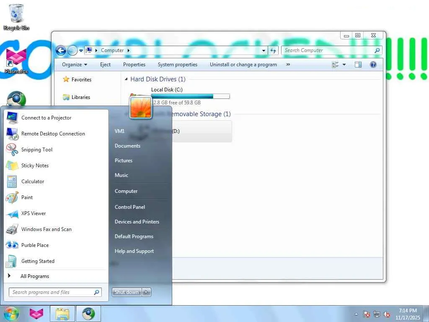Click the Forward navigation button in Explorer
429x322 pixels.
[x=72, y=50]
